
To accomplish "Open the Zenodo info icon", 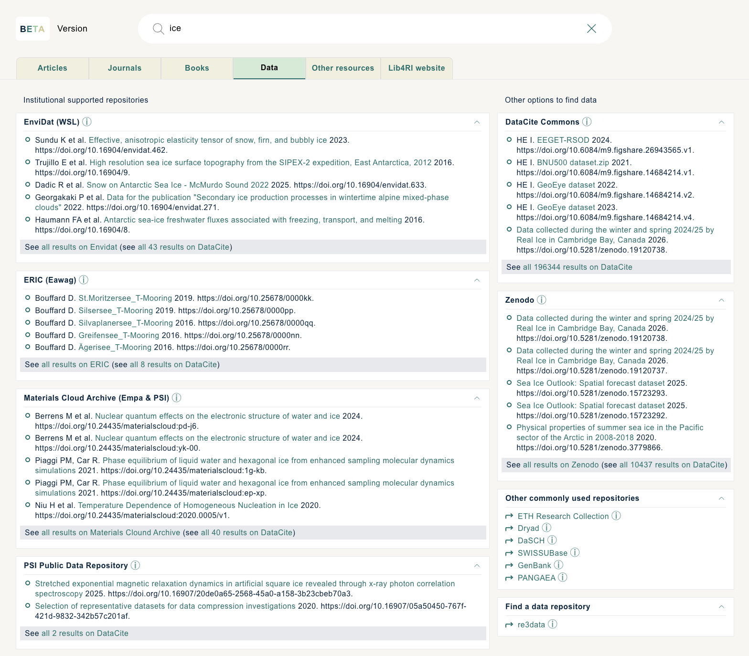I will [x=542, y=300].
